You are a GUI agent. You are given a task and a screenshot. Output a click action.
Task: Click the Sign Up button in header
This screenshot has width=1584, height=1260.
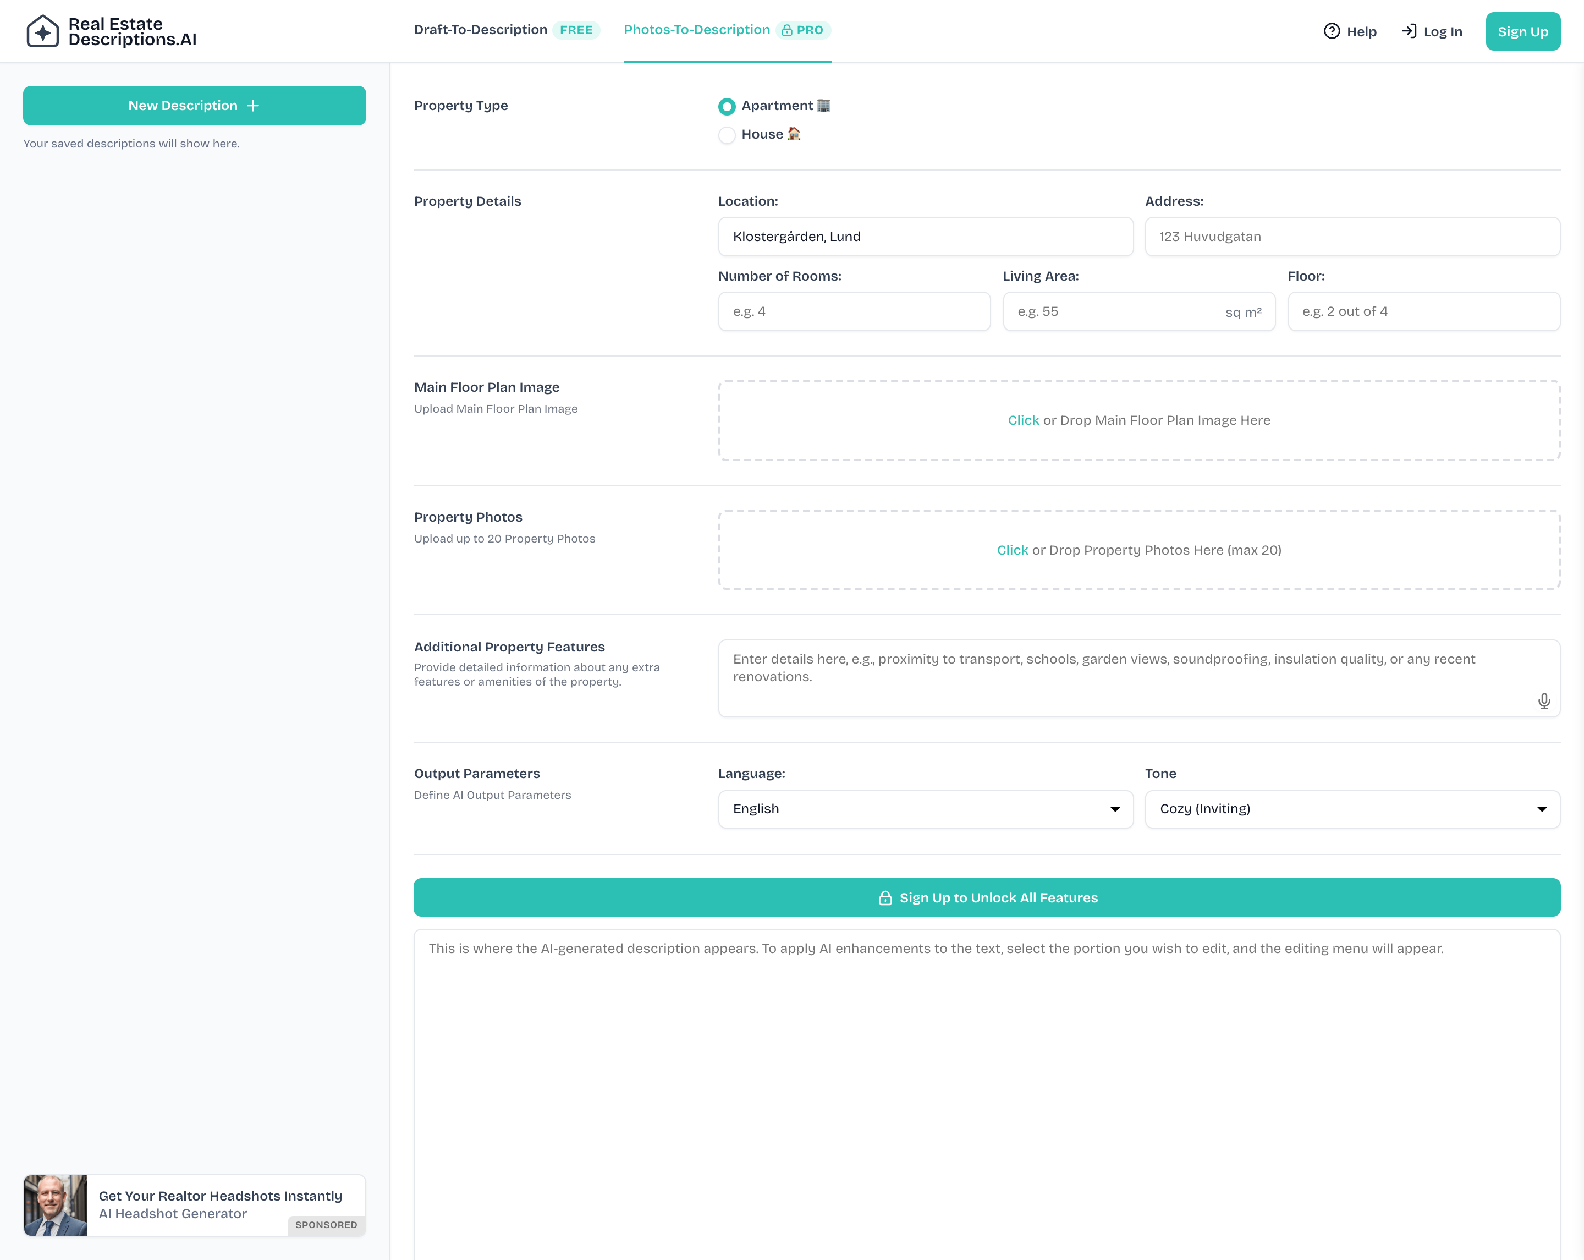pos(1522,31)
